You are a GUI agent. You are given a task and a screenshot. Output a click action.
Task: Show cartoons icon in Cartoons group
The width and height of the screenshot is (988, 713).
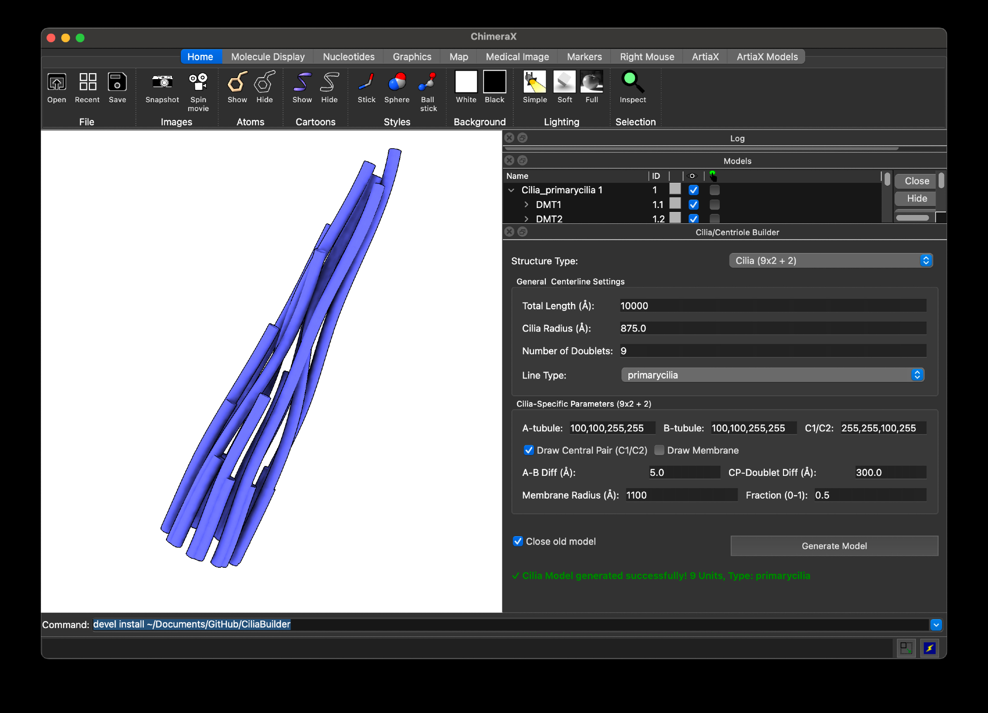click(302, 83)
